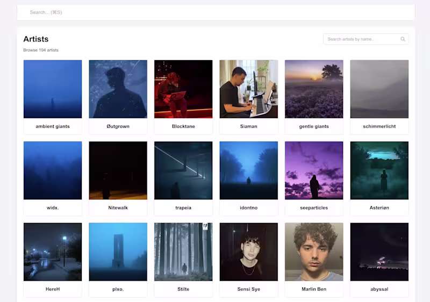Select the trapeia artist thumbnail
430x302 pixels.
coord(183,170)
